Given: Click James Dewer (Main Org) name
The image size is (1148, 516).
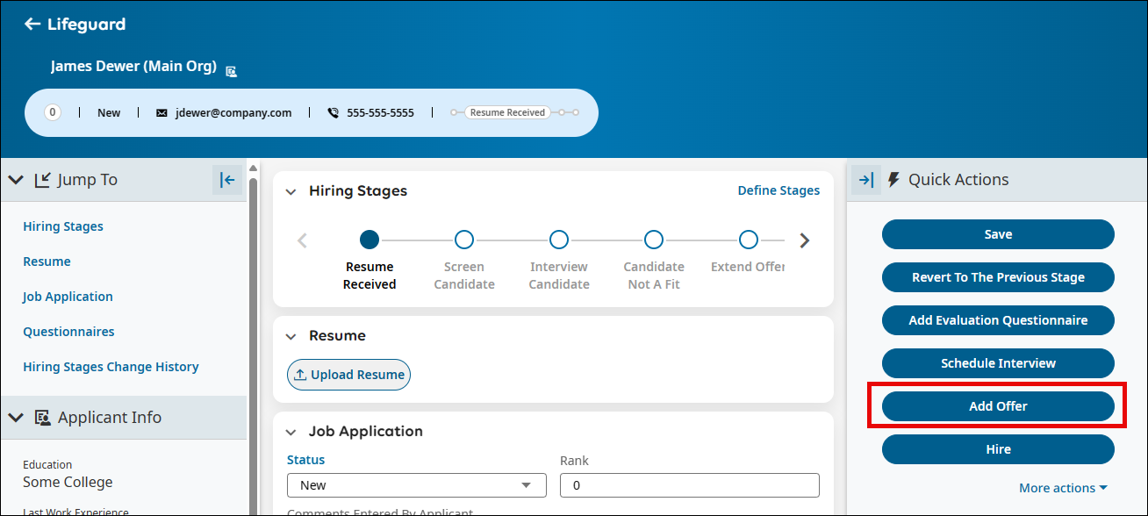Looking at the screenshot, I should coord(133,66).
